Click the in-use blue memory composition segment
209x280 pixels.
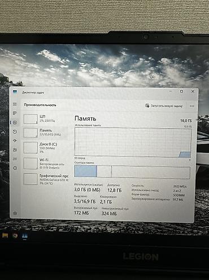tap(86, 171)
